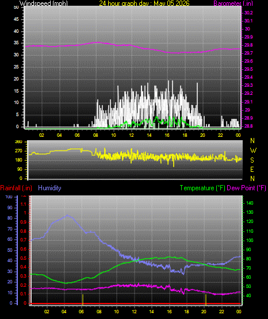Click the barometer peak near 08 hours
Viewport: 268px width, 319px height.
(x=99, y=43)
